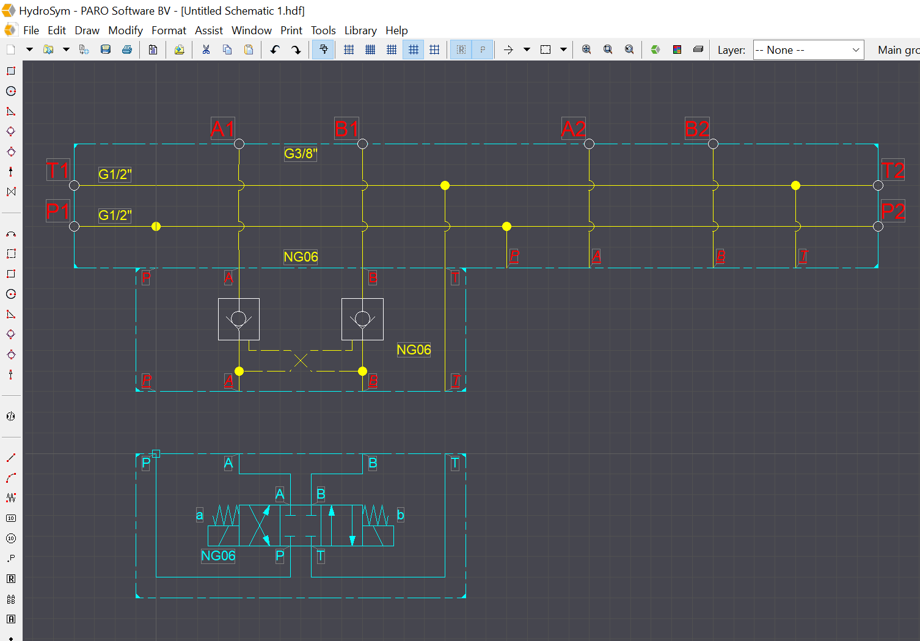Screen dimensions: 920x641
Task: Toggle the active grid display button
Action: (413, 49)
